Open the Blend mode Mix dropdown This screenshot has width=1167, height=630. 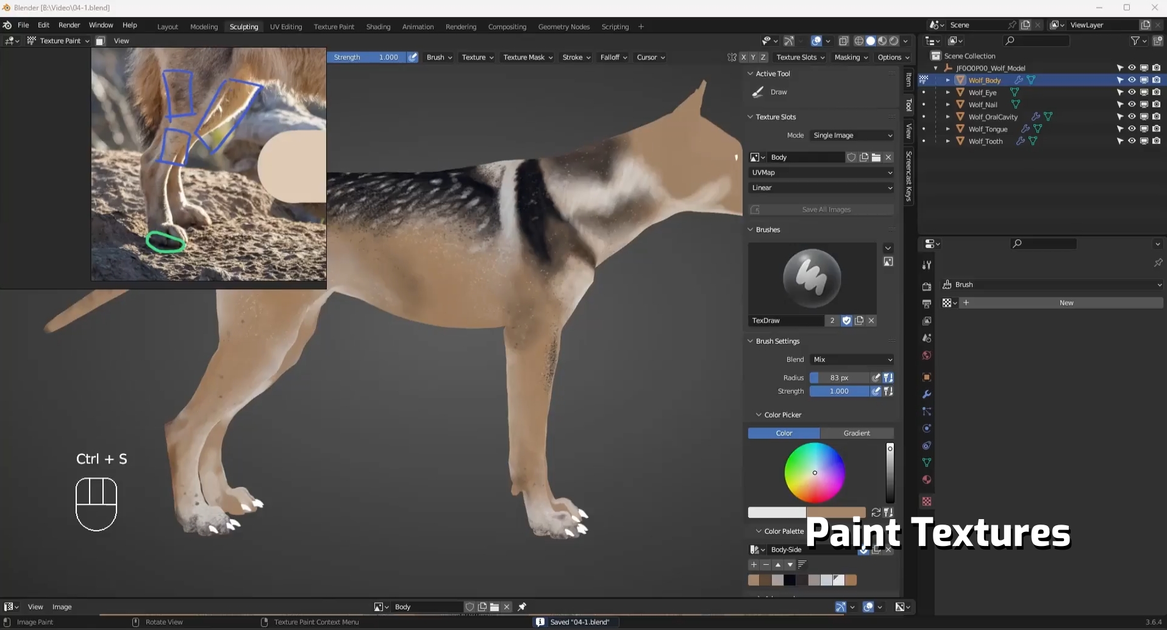(852, 359)
